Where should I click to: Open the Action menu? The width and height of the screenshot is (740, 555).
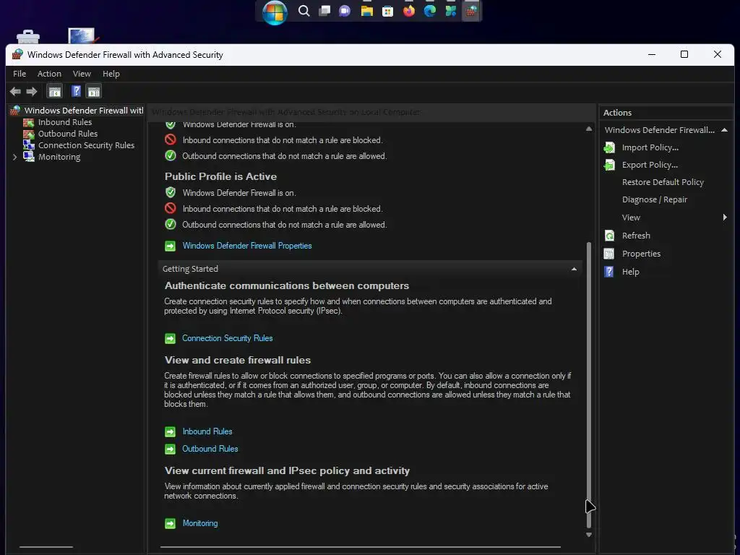(x=49, y=74)
